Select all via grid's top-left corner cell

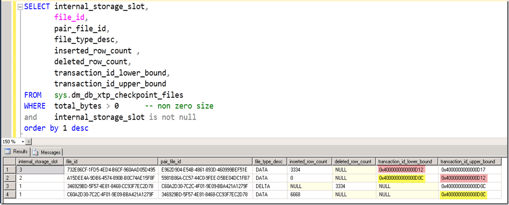coord(8,161)
